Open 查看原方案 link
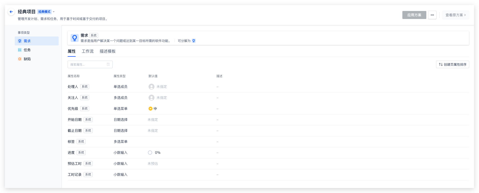The image size is (479, 193). coord(456,15)
